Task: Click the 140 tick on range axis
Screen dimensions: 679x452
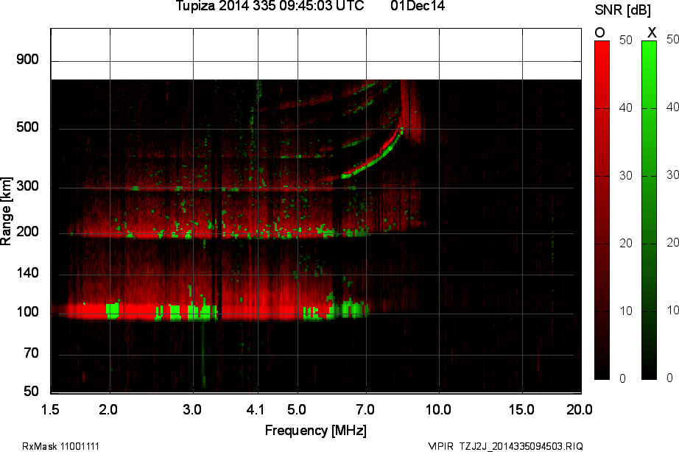Action: tap(27, 274)
